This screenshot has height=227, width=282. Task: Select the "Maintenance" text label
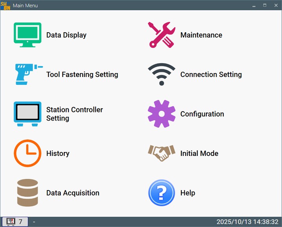click(x=201, y=35)
